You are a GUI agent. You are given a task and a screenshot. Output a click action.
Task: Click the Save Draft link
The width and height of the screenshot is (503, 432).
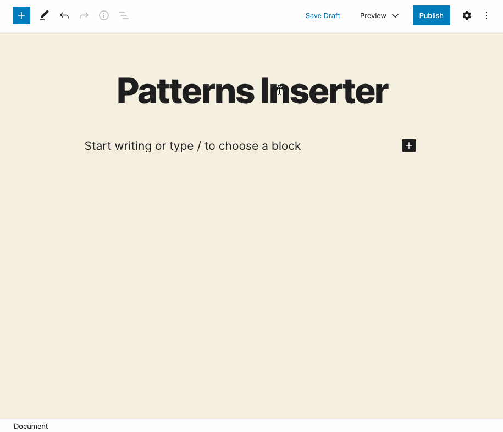click(323, 15)
